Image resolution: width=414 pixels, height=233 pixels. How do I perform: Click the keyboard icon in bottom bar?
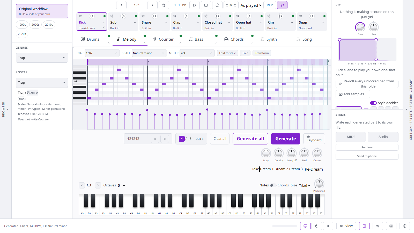tap(391, 226)
